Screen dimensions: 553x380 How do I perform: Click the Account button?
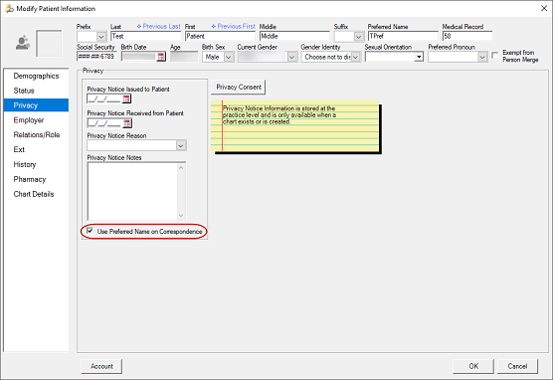[101, 366]
